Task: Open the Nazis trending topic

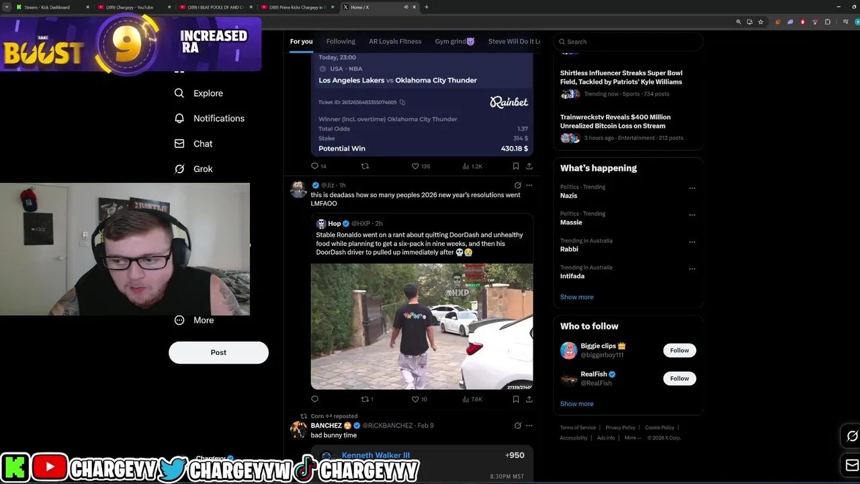Action: 568,196
